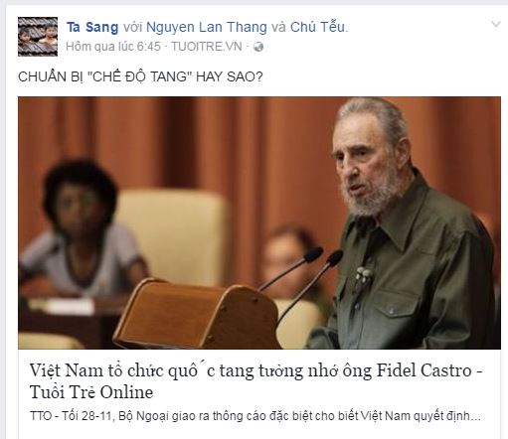
Task: Visit tagged profile Chú Tễu
Action: pyautogui.click(x=318, y=27)
